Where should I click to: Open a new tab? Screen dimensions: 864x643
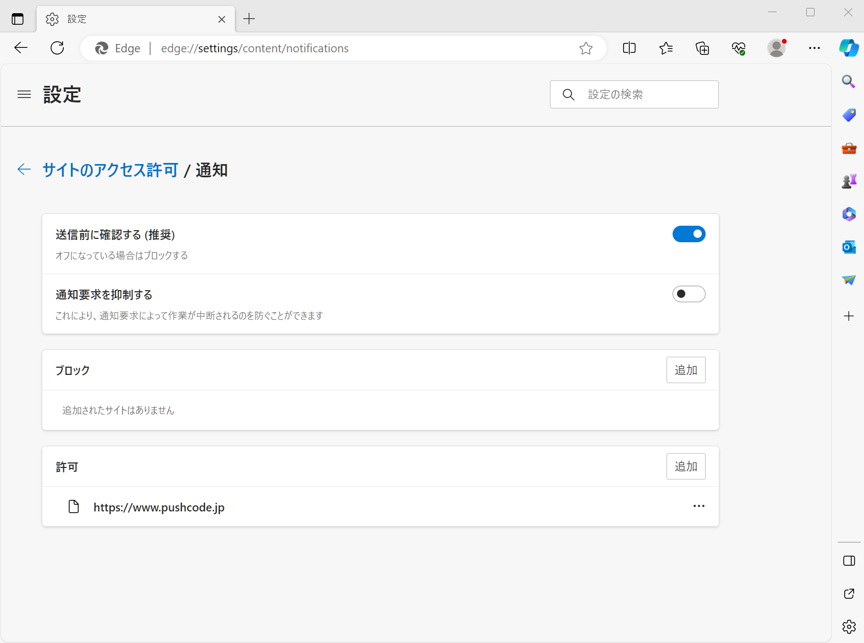249,19
